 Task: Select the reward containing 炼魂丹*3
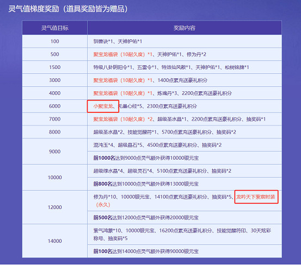click(x=162, y=93)
